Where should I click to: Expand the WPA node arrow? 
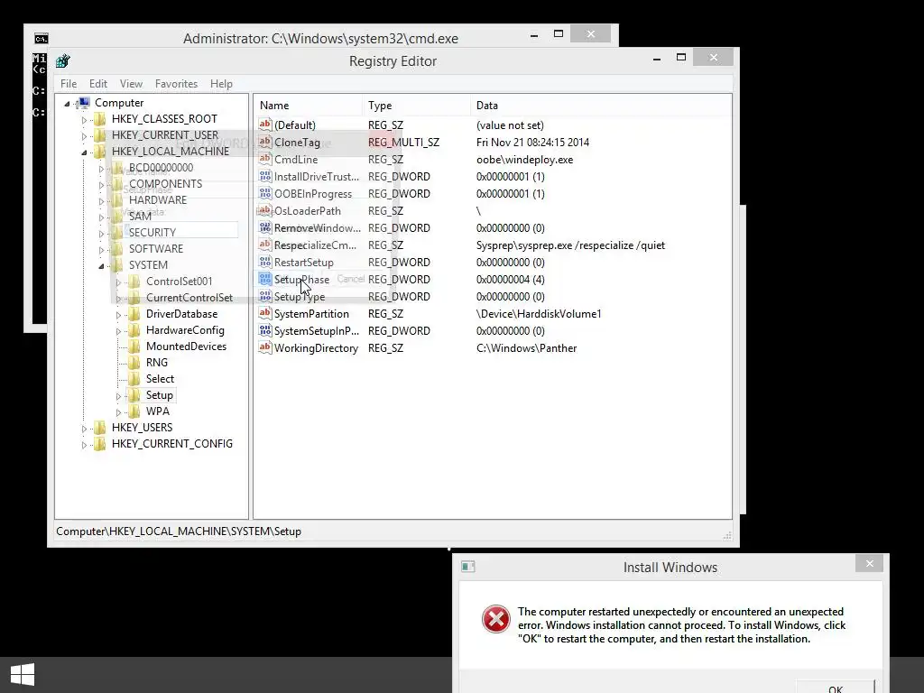(118, 412)
